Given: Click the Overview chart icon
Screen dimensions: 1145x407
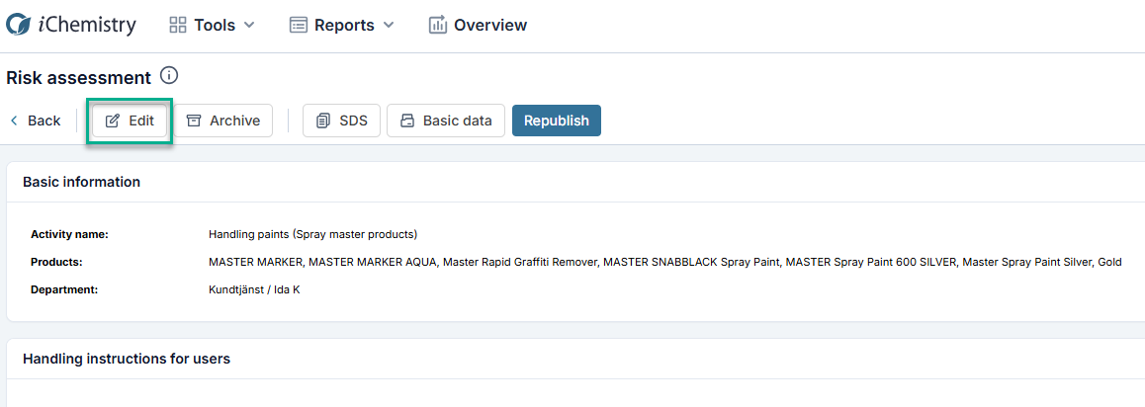Looking at the screenshot, I should tap(437, 25).
